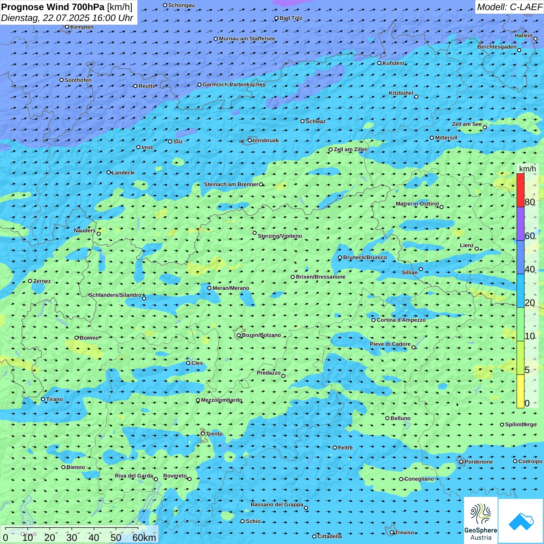Click the purple 60–80 km/h legend color
The height and width of the screenshot is (544, 544).
[x=520, y=224]
